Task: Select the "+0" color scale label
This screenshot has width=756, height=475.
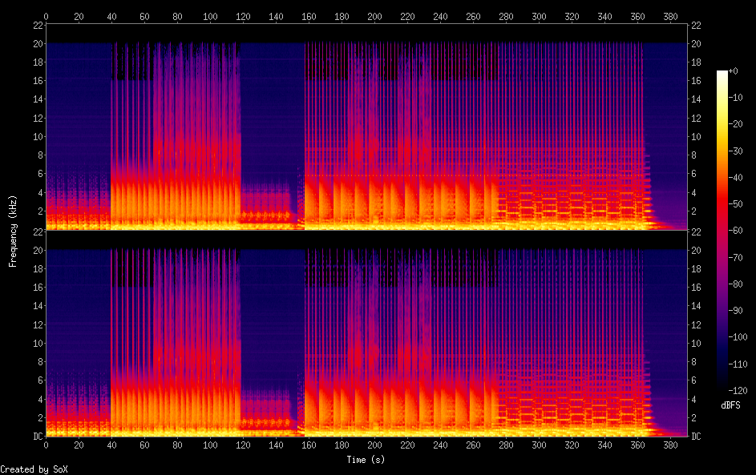Action: 733,71
